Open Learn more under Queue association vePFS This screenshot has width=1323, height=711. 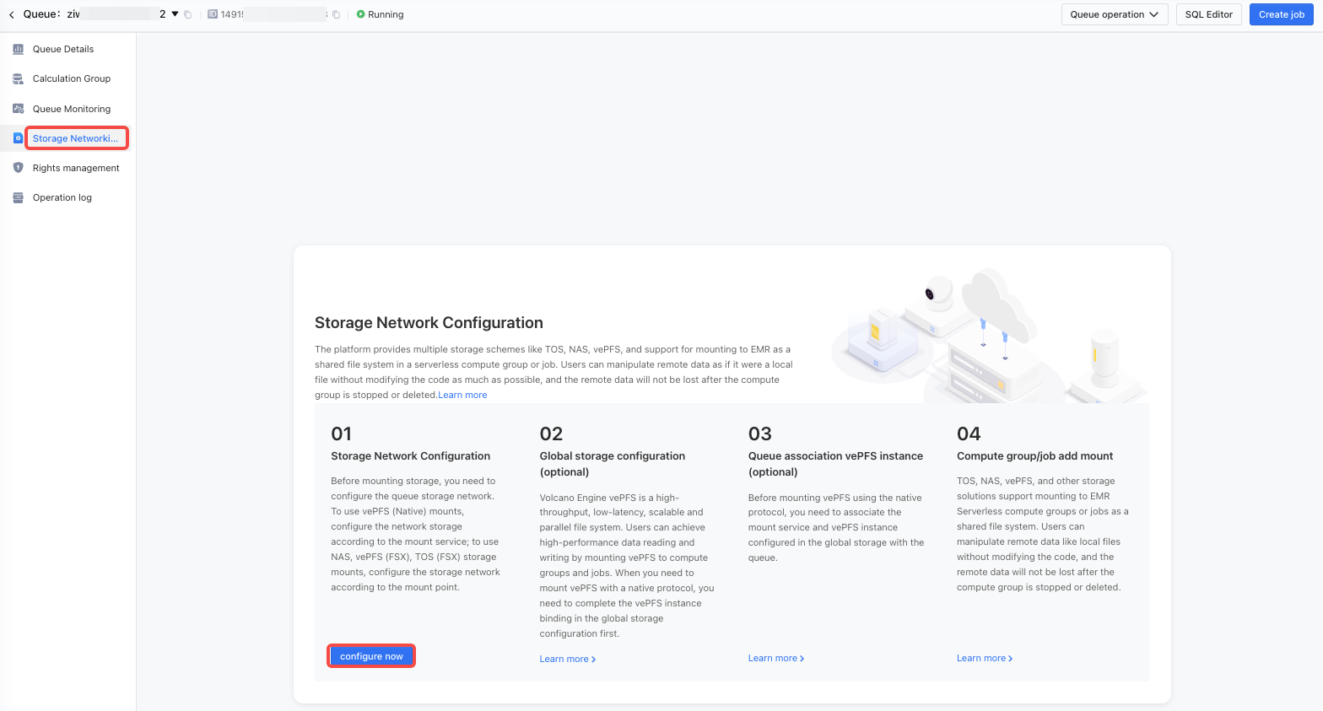pos(776,658)
